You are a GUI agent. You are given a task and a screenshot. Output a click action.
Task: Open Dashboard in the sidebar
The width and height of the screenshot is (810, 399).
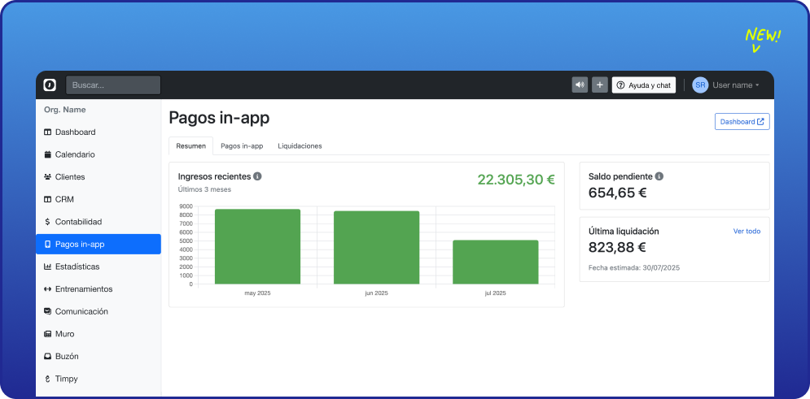tap(99, 132)
